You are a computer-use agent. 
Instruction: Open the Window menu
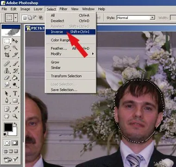point(88,9)
